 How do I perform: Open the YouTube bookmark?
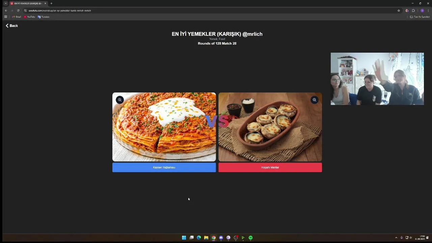(x=29, y=17)
